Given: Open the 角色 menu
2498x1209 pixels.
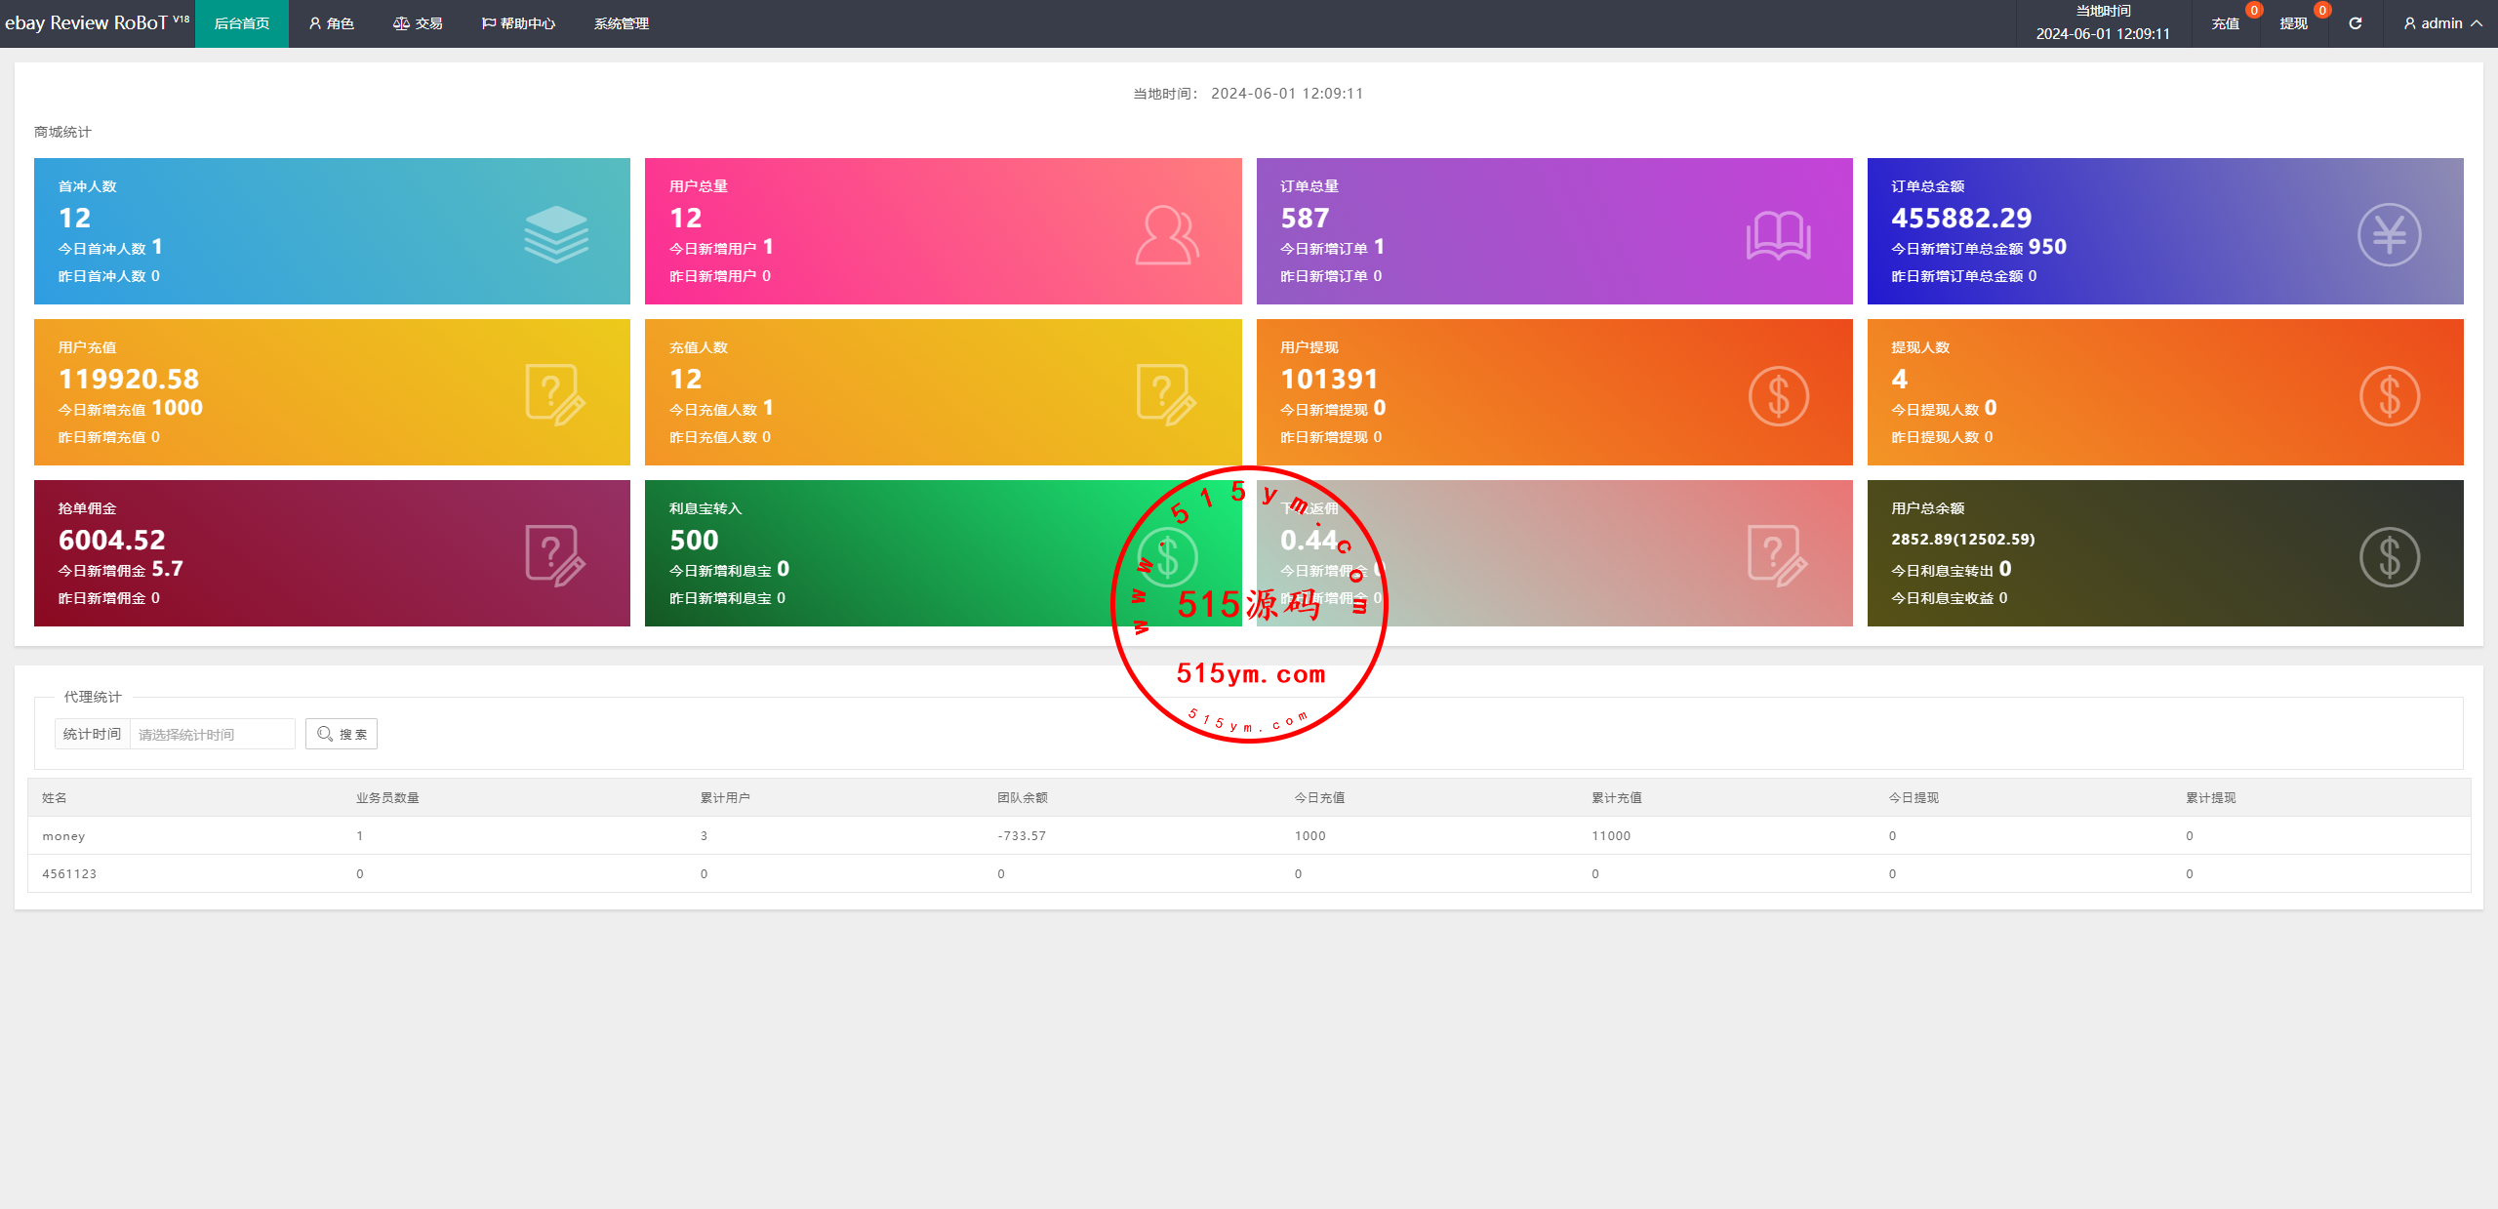Looking at the screenshot, I should point(332,23).
